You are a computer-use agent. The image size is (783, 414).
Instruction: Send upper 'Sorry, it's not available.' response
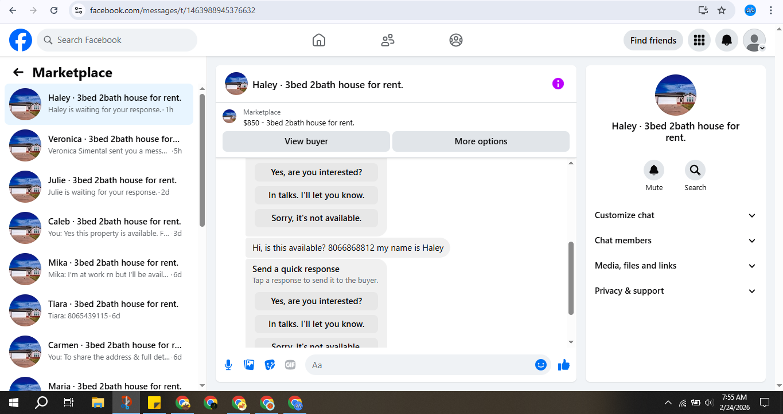316,218
